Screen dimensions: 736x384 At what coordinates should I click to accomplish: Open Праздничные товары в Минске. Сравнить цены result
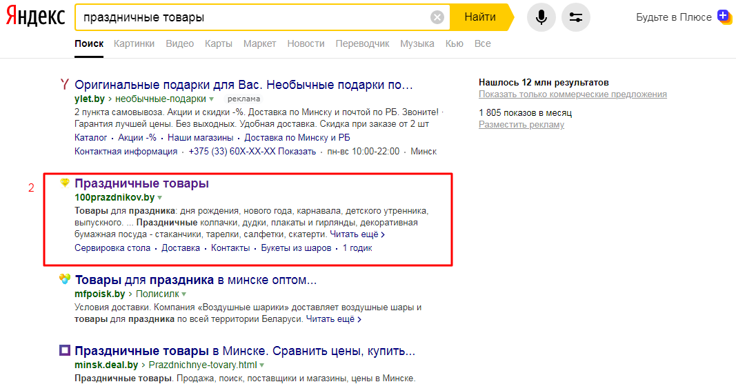(245, 351)
